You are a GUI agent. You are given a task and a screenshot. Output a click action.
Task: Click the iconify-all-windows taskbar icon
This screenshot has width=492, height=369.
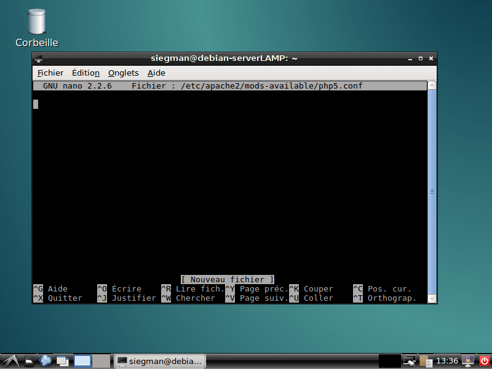62,361
